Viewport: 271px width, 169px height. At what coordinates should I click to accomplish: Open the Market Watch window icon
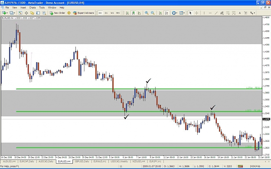pos(20,13)
